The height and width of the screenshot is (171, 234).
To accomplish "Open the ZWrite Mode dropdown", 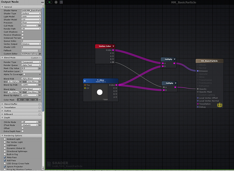I will [30, 122].
